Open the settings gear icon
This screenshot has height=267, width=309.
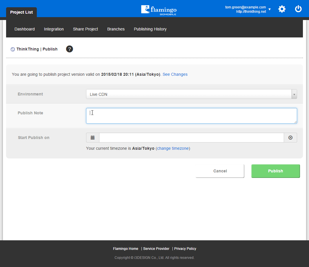pyautogui.click(x=282, y=9)
